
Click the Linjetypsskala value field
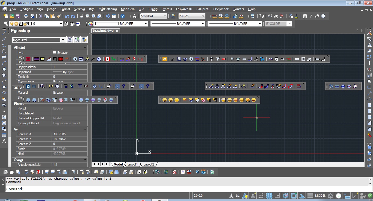click(x=70, y=67)
